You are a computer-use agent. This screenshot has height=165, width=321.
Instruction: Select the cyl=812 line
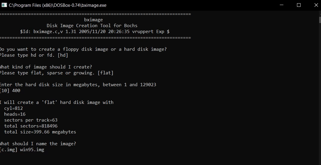click(x=14, y=108)
